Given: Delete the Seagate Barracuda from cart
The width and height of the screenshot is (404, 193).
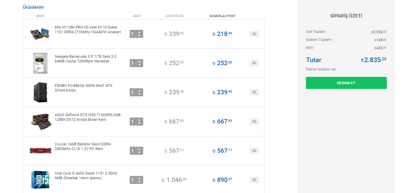Looking at the screenshot, I should click(254, 63).
